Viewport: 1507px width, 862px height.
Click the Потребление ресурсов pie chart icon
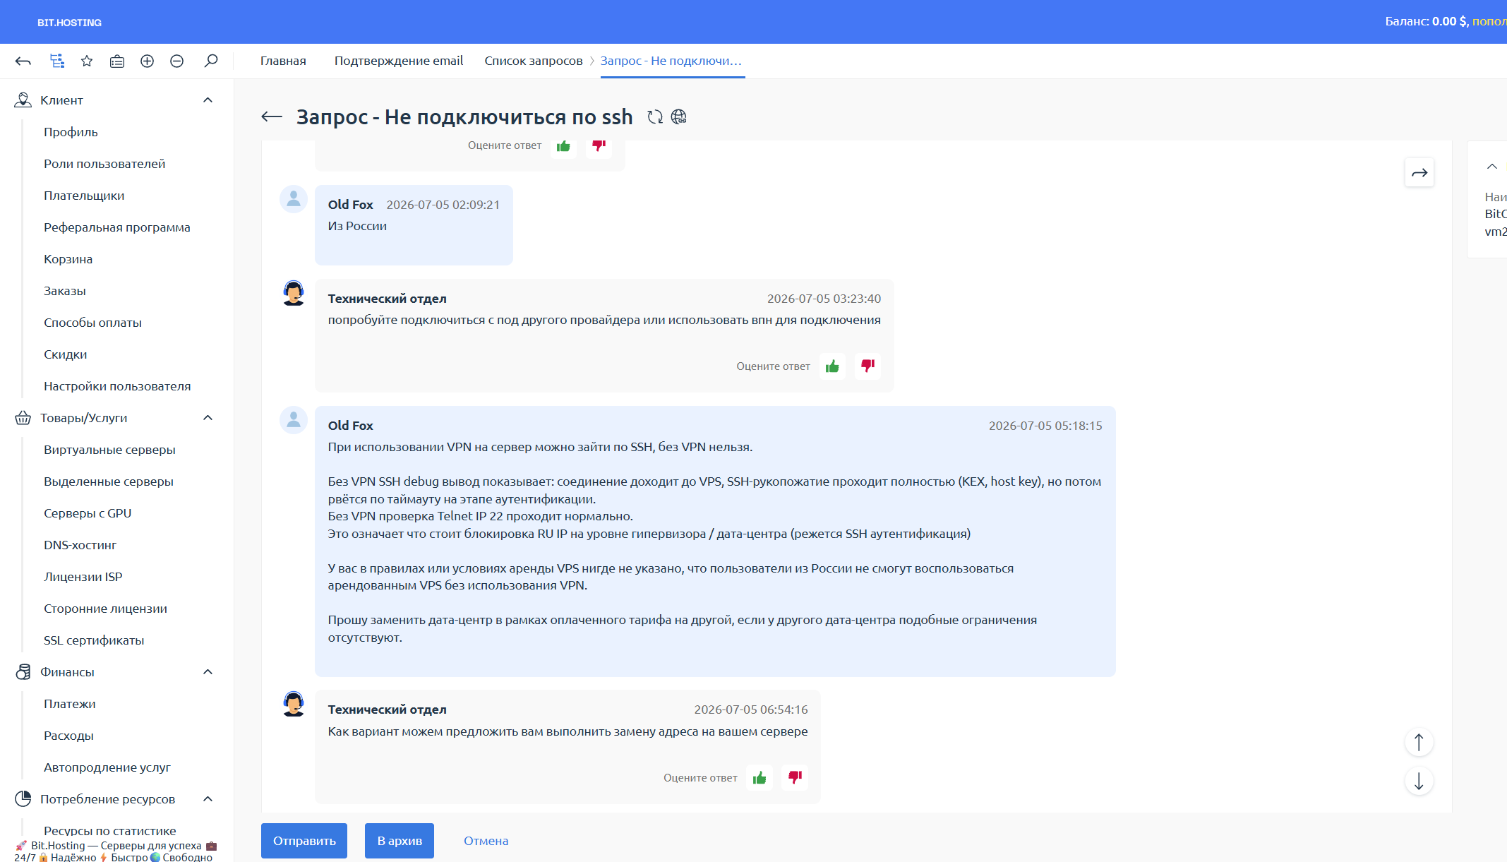[23, 799]
